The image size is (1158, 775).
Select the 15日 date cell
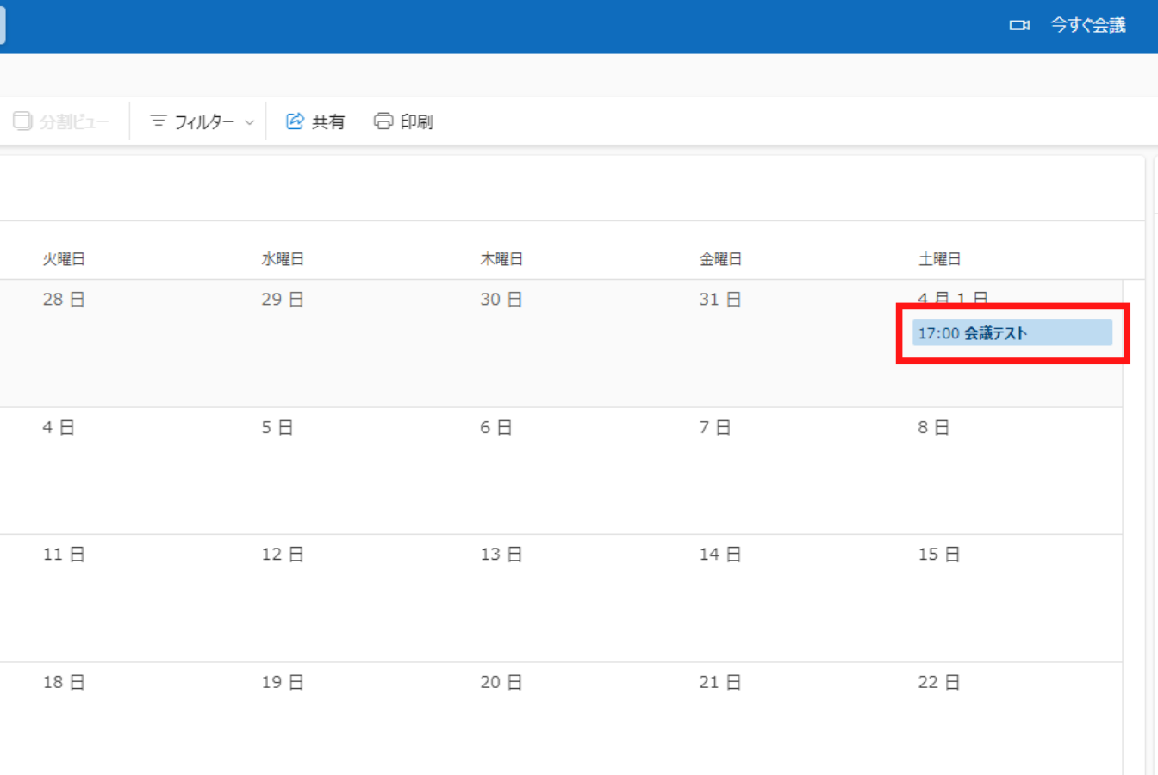(938, 554)
